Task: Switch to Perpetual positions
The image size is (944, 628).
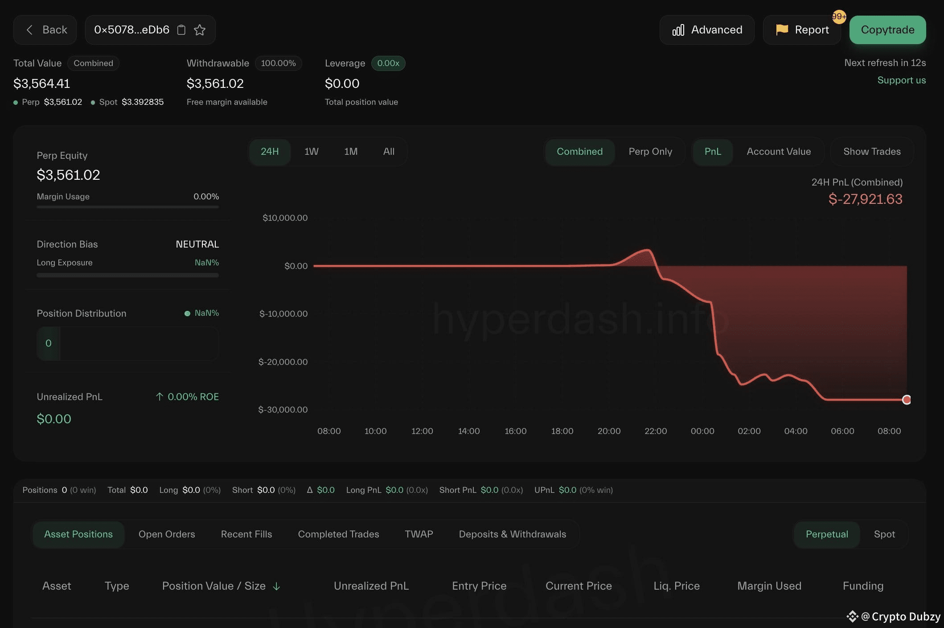Action: (x=827, y=534)
